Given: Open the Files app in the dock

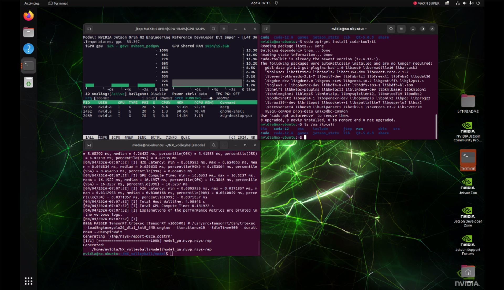Looking at the screenshot, I should pyautogui.click(x=29, y=32).
